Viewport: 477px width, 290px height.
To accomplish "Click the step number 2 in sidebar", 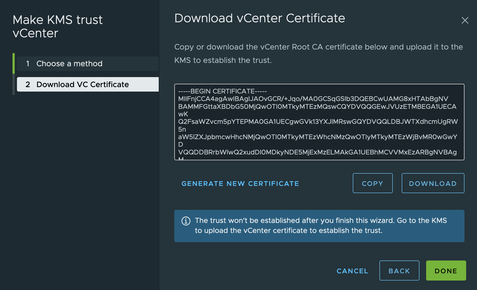I will coord(28,85).
